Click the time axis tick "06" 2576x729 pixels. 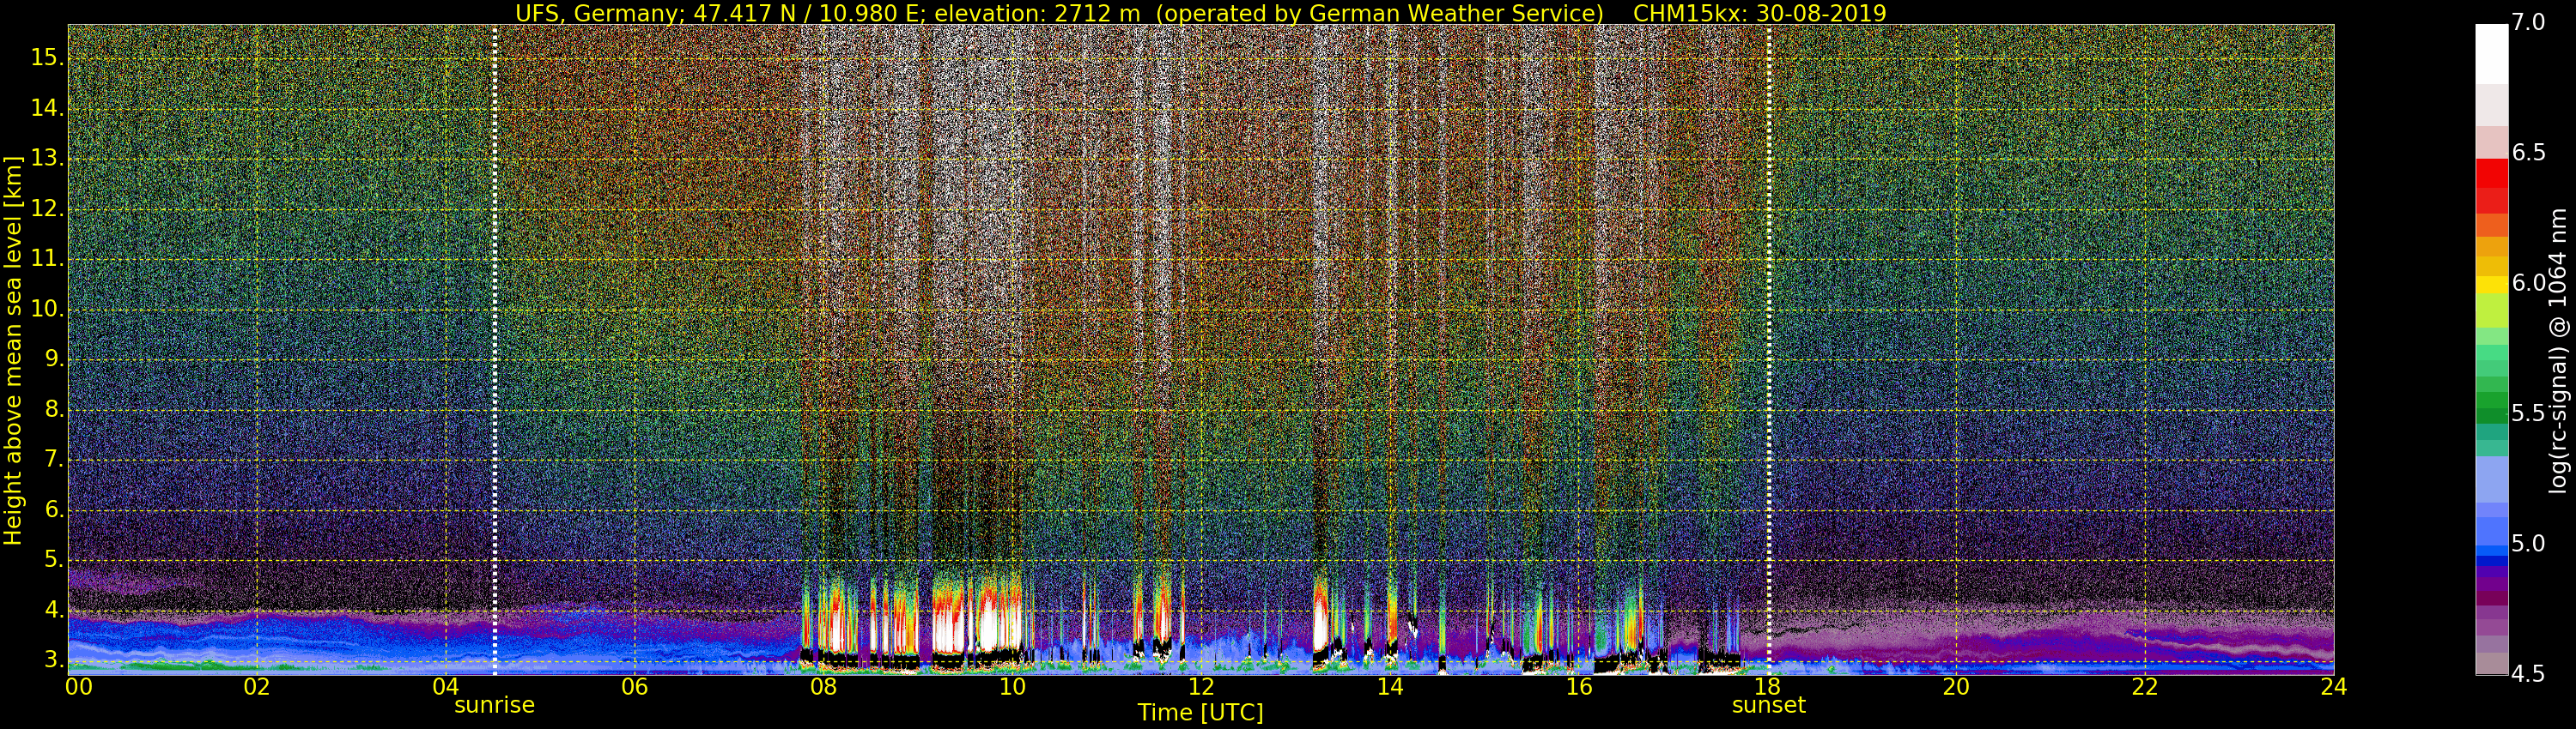[x=634, y=687]
